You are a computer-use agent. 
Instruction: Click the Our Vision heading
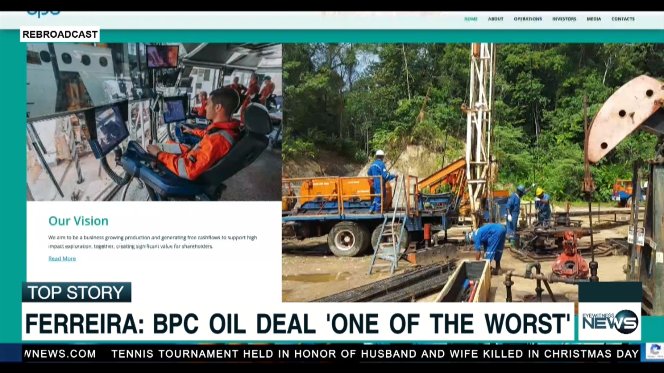pyautogui.click(x=79, y=221)
